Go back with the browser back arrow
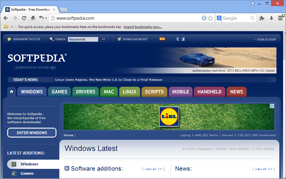Screen dimensions: 286x179 coord(6,18)
